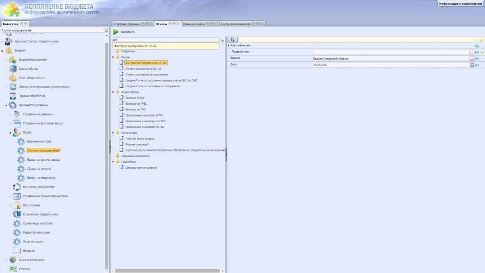
Task: Open the dropdown arrow on yellow bar
Action: [x=476, y=40]
